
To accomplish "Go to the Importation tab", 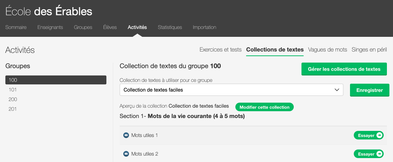I will pyautogui.click(x=204, y=27).
